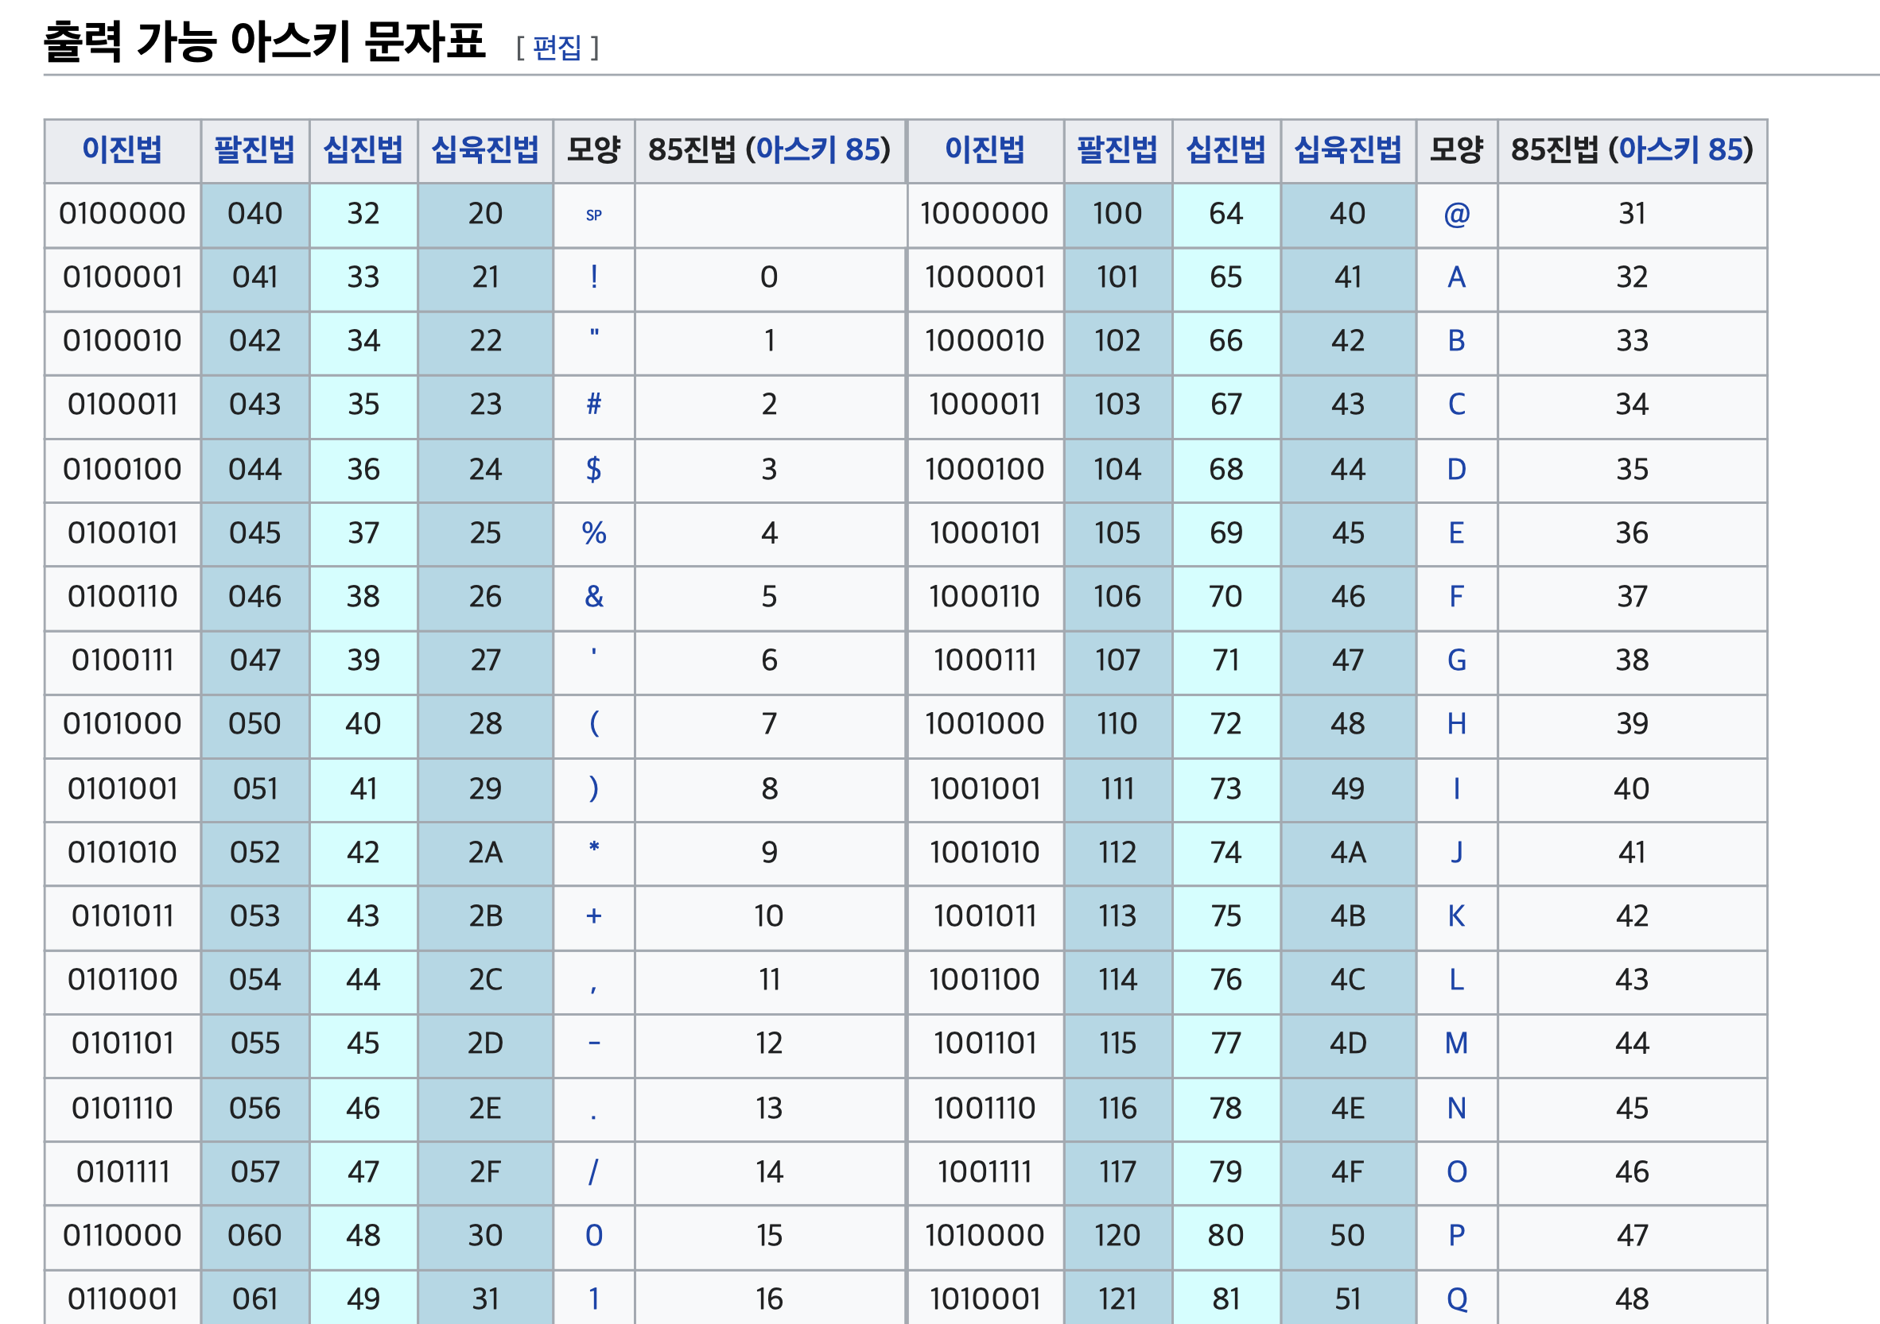Open the 이진법 link in the right header
1880x1324 pixels.
(x=985, y=149)
